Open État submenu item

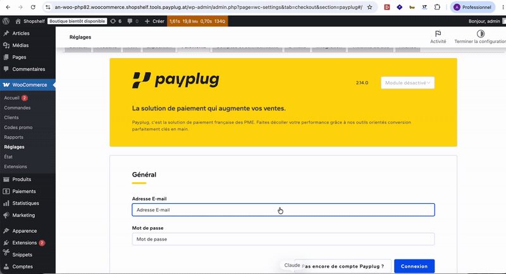8,157
